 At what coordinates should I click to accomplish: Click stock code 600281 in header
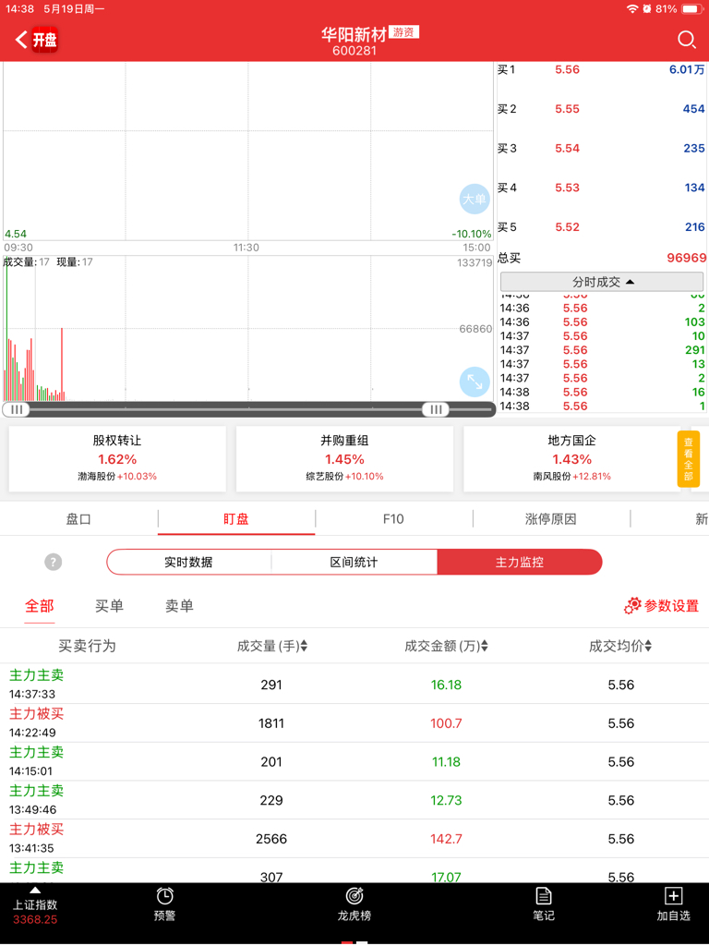(x=354, y=51)
